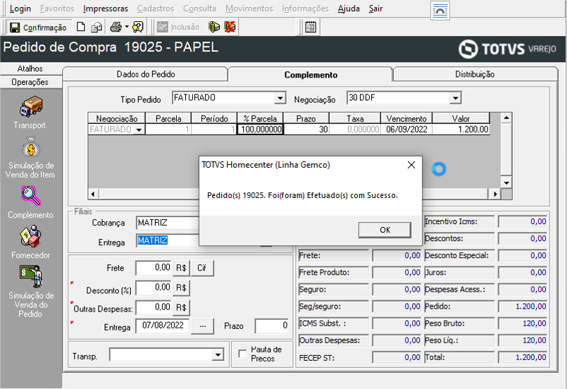Click the ellipsis button beside Entrega date
This screenshot has width=567, height=389.
coord(203,326)
